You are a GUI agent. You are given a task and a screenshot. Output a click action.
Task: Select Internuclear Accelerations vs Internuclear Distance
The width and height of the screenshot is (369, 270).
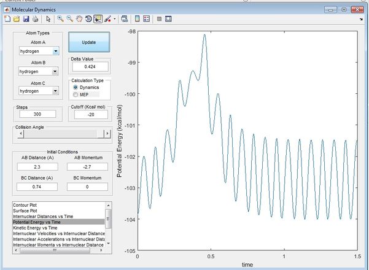pos(58,239)
